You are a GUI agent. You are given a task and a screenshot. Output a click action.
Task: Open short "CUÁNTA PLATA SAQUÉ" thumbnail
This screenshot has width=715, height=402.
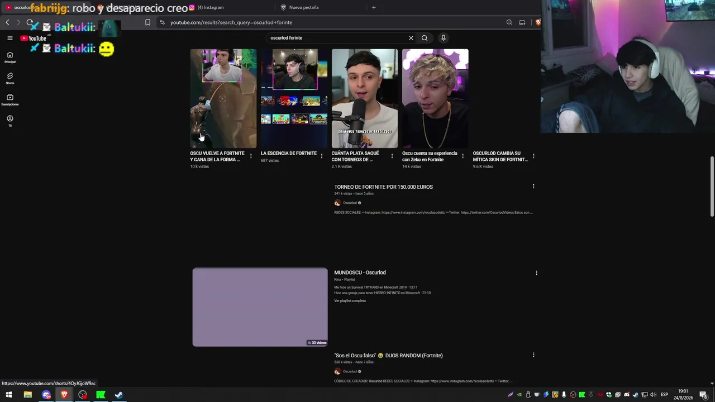365,98
